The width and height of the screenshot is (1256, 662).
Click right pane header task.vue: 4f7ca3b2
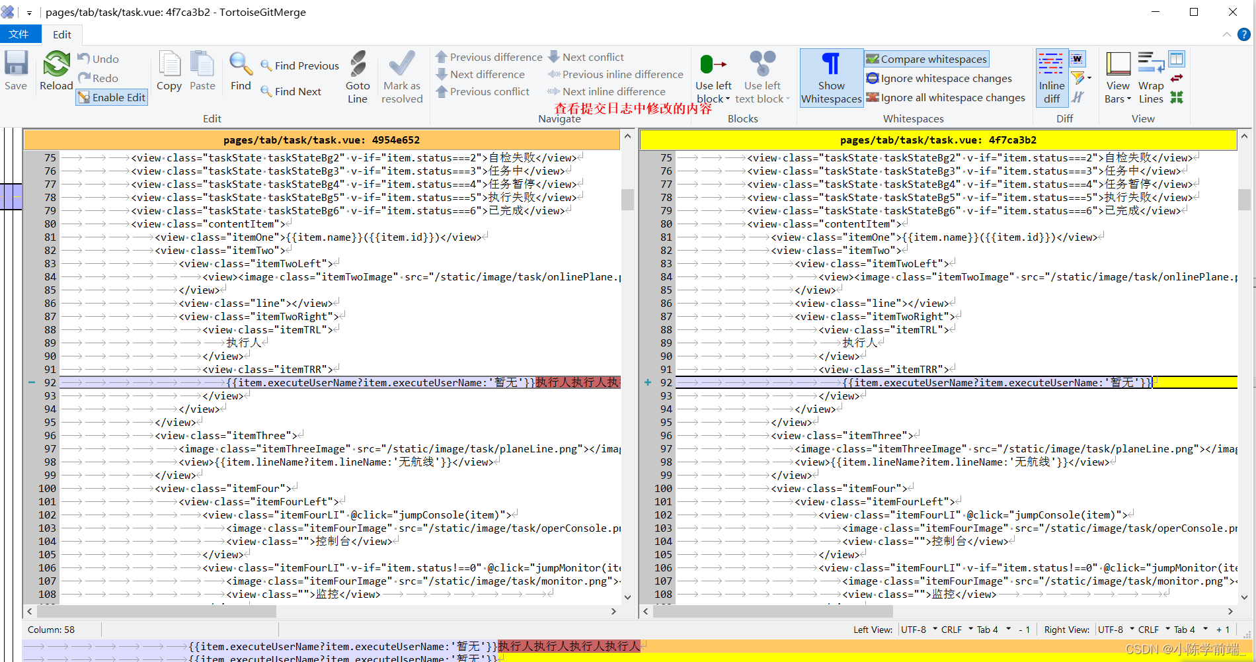pyautogui.click(x=939, y=140)
